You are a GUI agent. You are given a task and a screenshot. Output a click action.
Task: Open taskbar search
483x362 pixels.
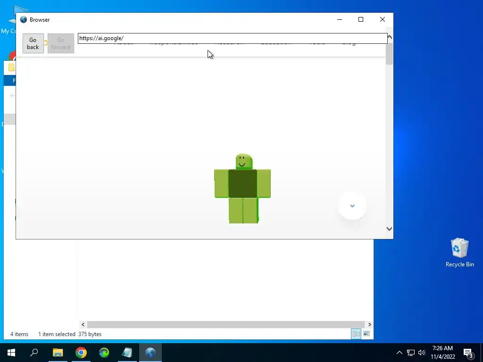tap(34, 353)
